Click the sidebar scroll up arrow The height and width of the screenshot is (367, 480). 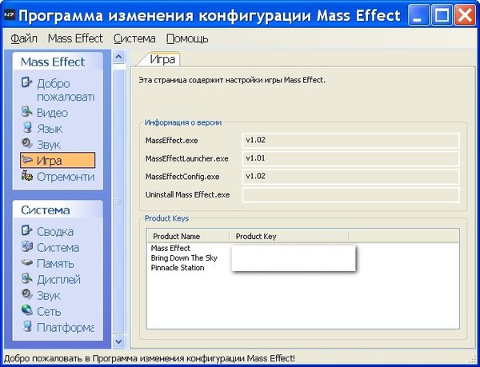[x=118, y=57]
